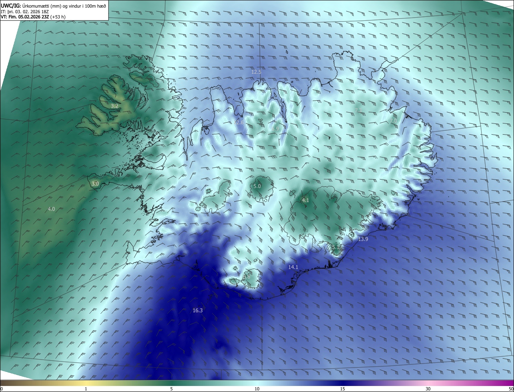This screenshot has width=514, height=392.
Task: Click the colorbar label 30
Action: 428,389
